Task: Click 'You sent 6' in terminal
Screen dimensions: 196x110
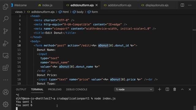Action: click(24, 105)
